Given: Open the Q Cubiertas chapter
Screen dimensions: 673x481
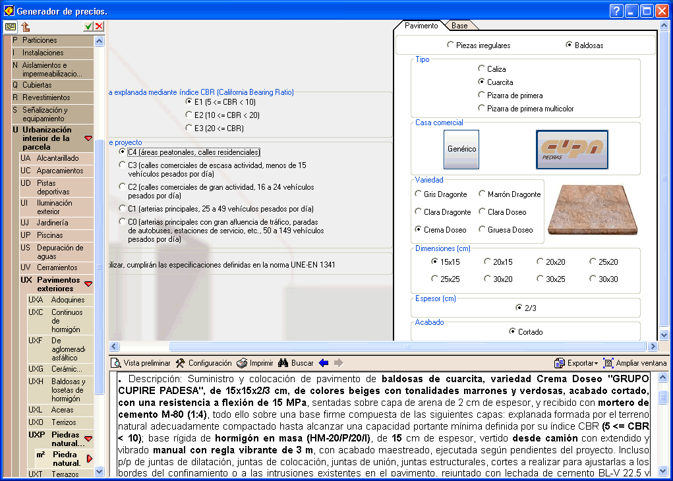Looking at the screenshot, I should pos(52,85).
